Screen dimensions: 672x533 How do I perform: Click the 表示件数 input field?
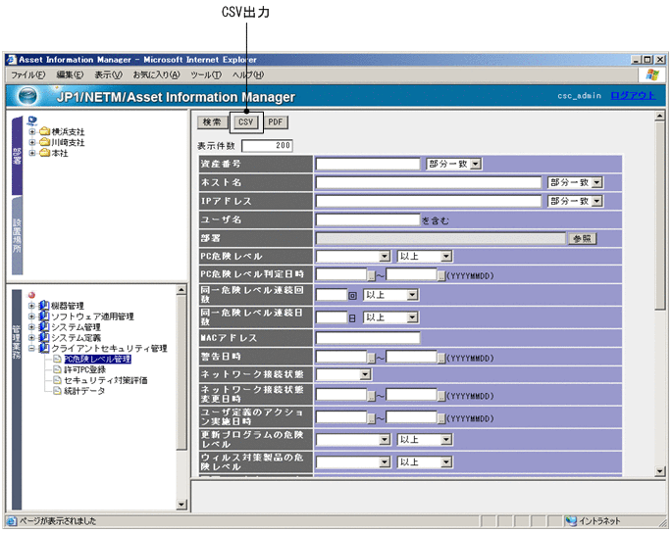(267, 145)
